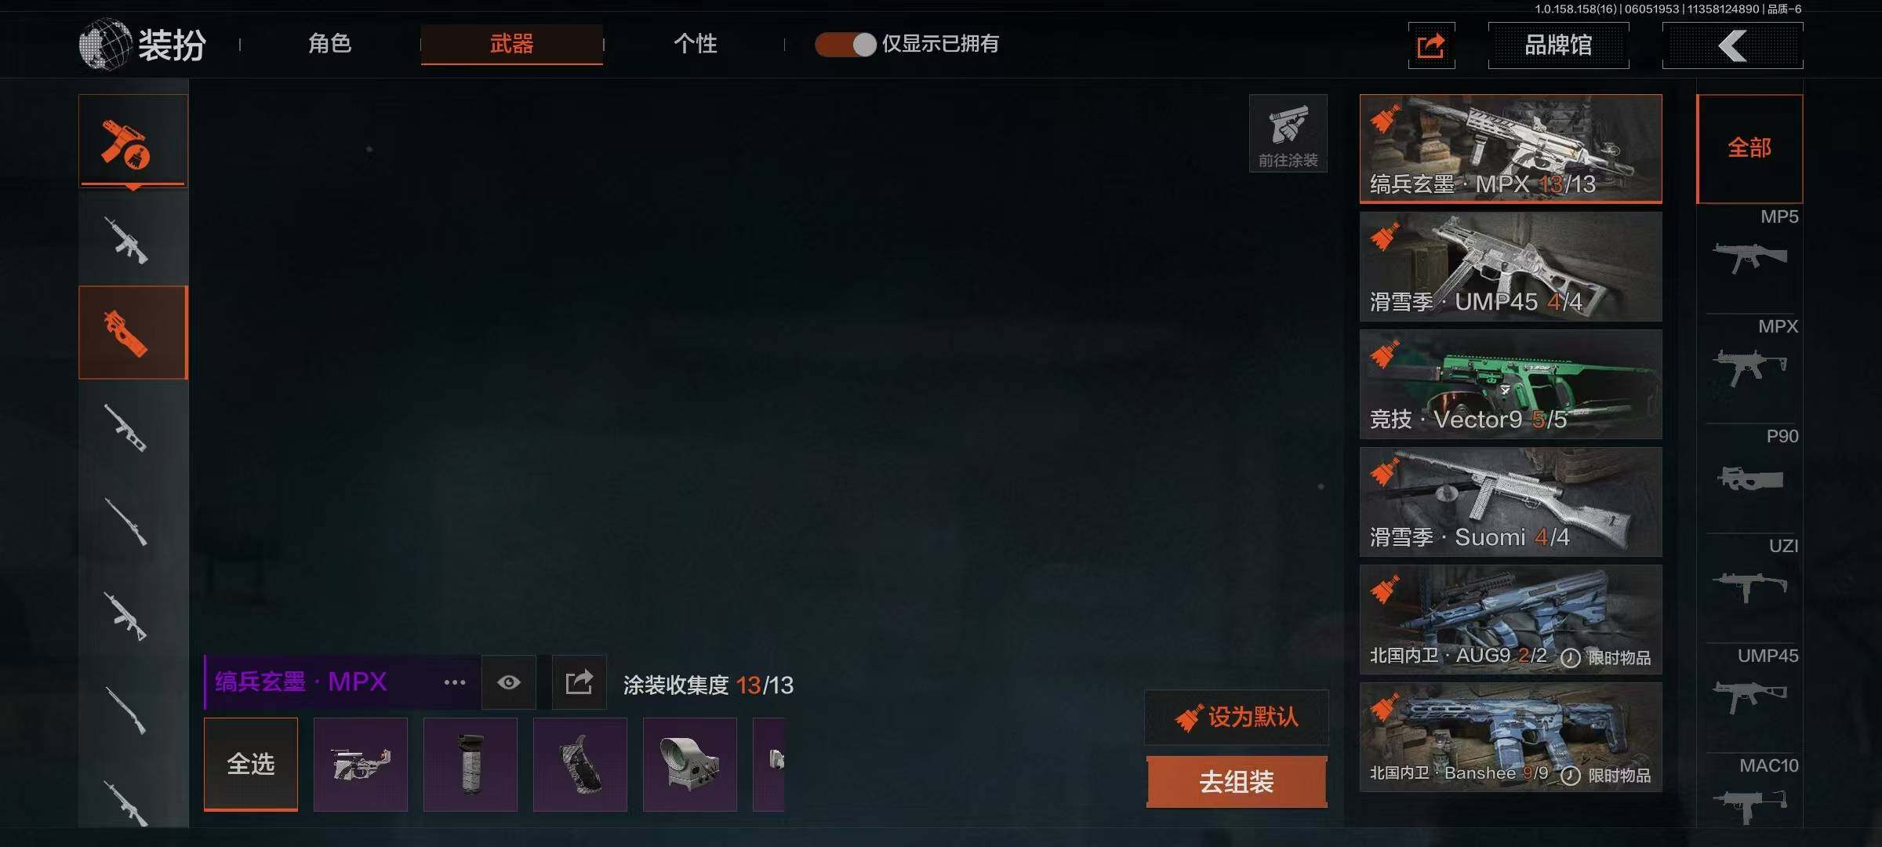Click 设为默认 to set default
The width and height of the screenshot is (1882, 847).
[x=1237, y=717]
